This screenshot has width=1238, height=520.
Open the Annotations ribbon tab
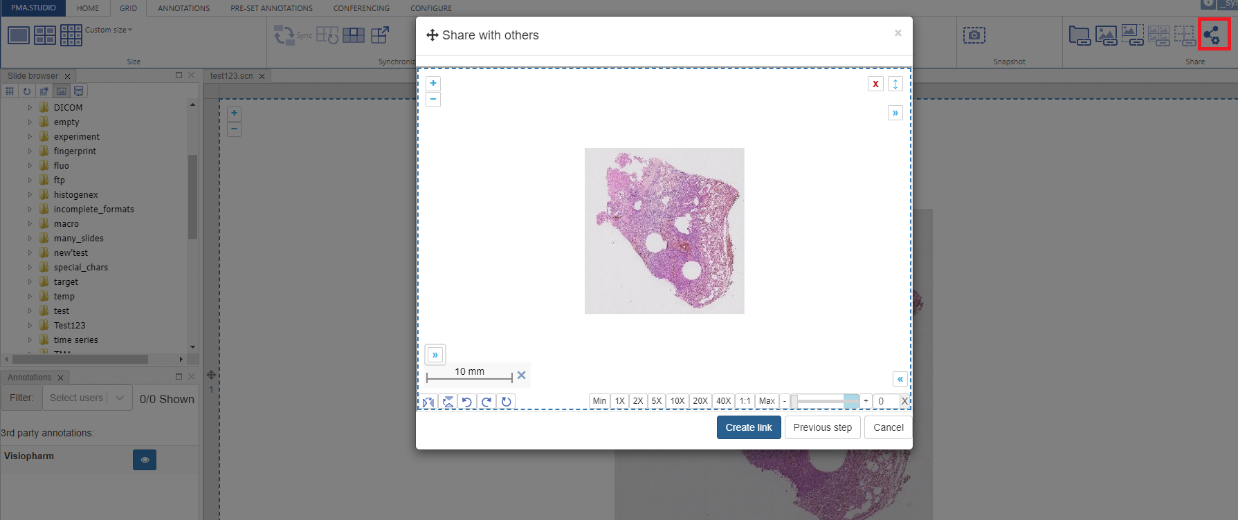tap(183, 8)
